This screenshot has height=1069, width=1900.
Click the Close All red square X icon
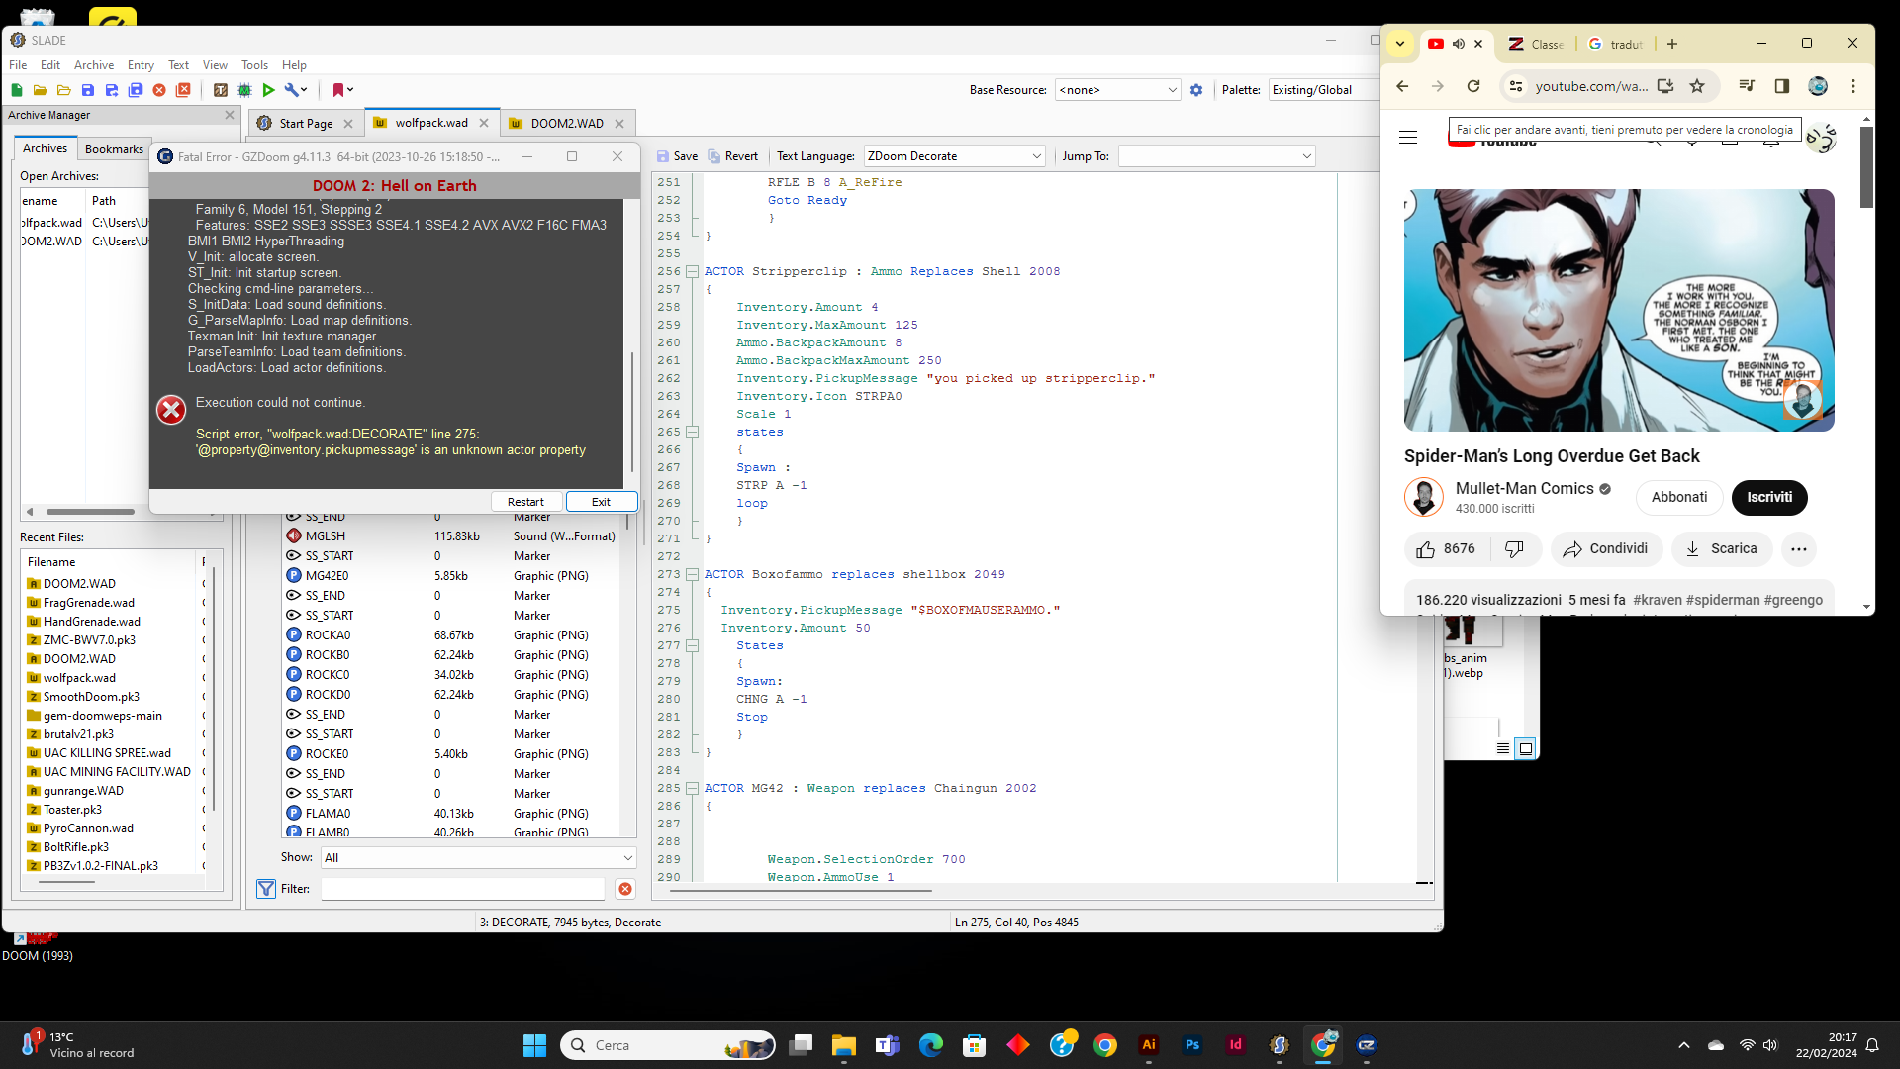pos(183,90)
